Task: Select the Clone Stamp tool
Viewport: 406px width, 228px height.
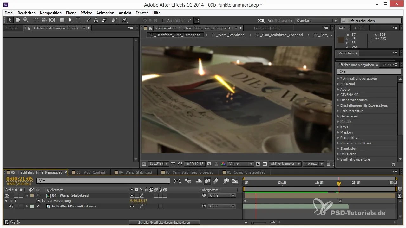Action: [x=96, y=20]
